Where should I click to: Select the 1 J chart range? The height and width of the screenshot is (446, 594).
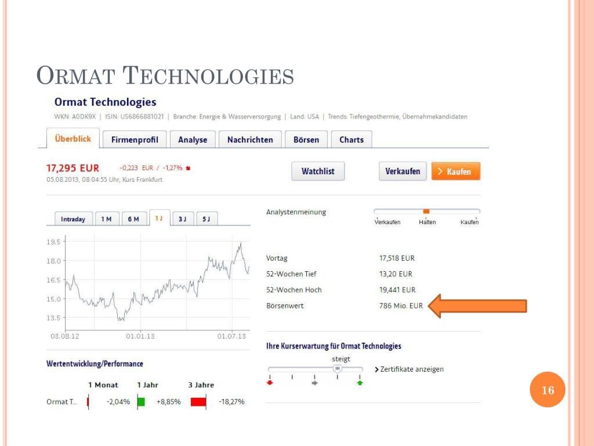159,218
